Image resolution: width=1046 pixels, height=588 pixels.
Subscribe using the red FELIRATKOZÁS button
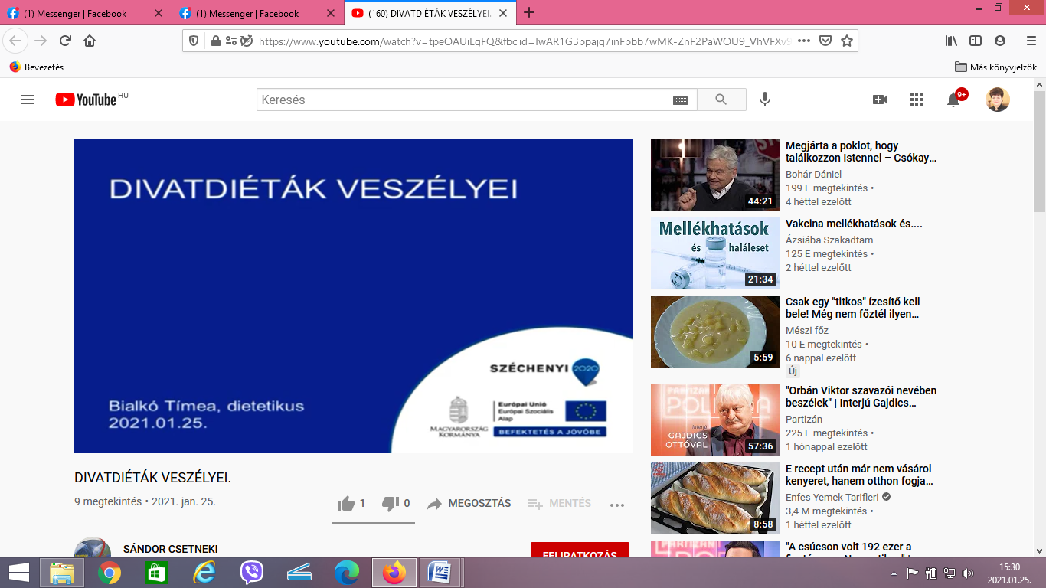click(x=580, y=550)
